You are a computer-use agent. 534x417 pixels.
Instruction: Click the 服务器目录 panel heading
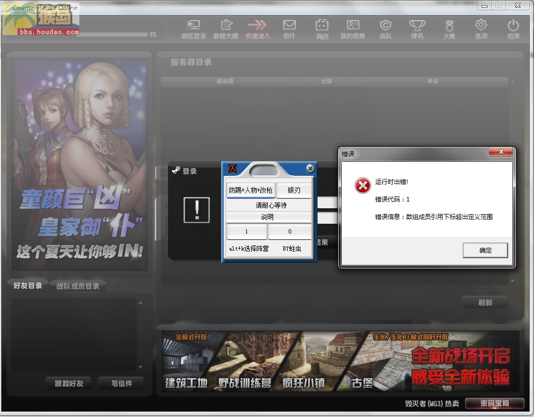coord(191,62)
